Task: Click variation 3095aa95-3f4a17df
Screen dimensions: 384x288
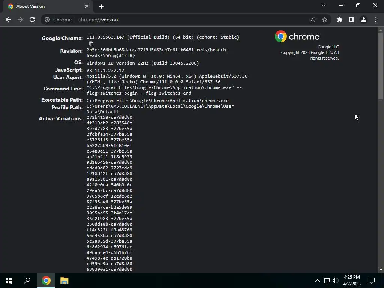Action: (x=109, y=213)
